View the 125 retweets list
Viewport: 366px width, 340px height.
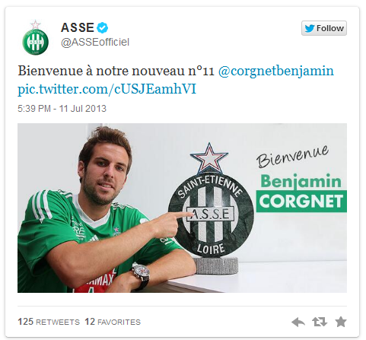(x=49, y=322)
